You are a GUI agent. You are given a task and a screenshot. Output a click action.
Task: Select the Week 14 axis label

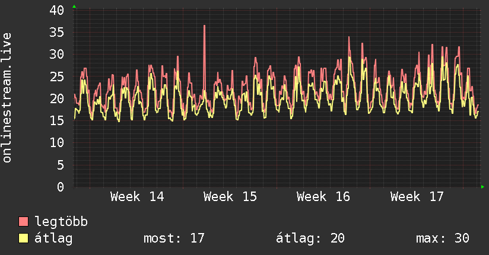point(137,197)
